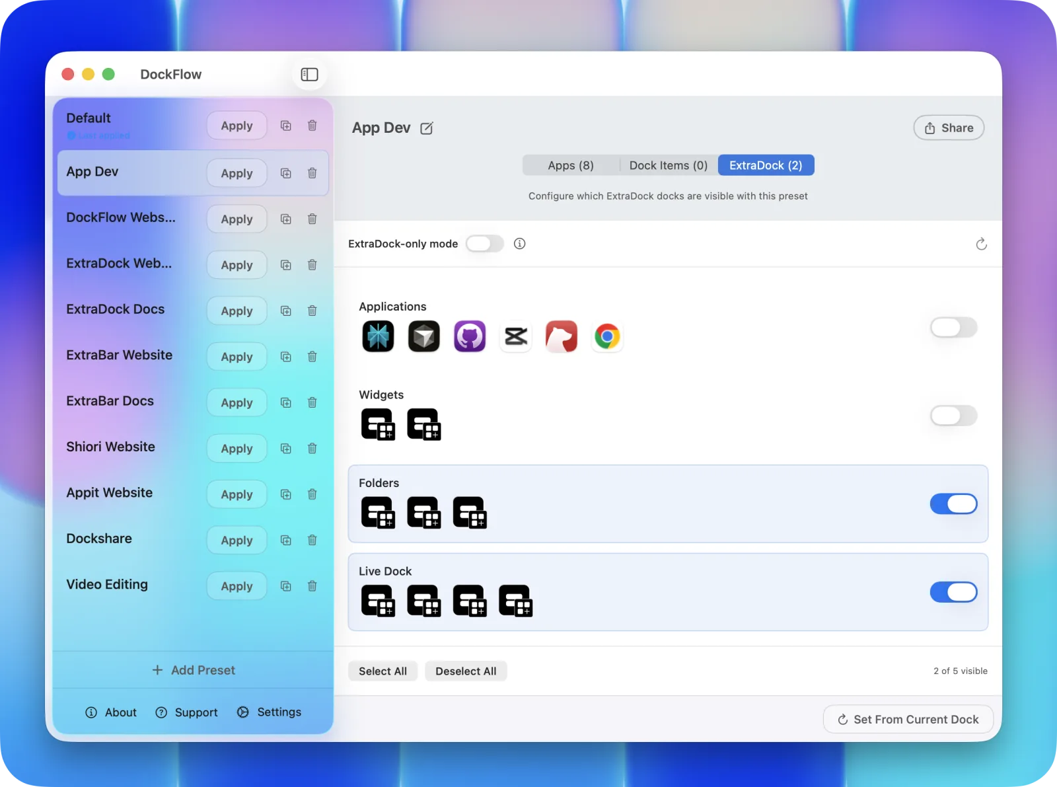
Task: Toggle the sidebar visibility icon
Action: [309, 75]
